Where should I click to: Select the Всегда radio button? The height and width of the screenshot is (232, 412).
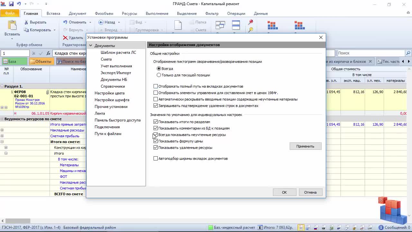point(159,69)
